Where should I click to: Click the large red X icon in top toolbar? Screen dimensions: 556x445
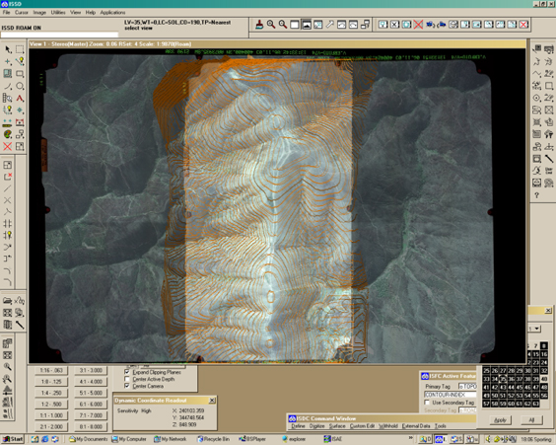[x=418, y=25]
